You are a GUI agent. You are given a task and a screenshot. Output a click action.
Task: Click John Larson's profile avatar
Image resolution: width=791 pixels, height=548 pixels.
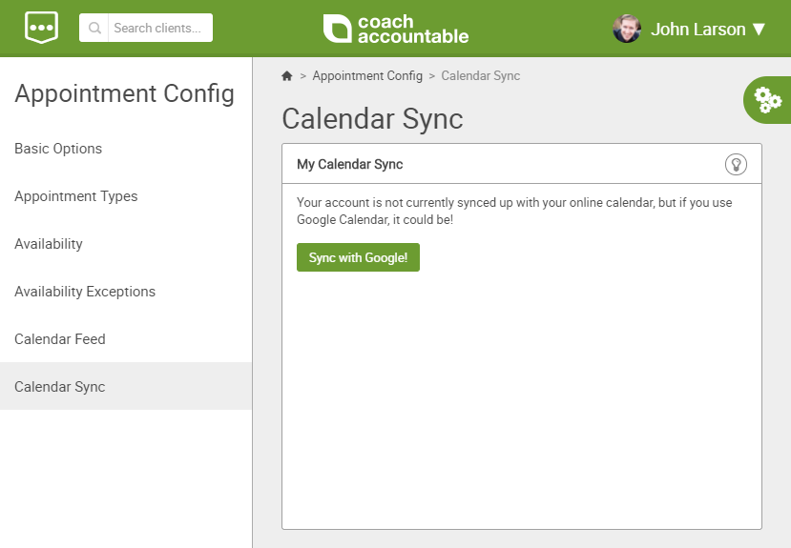click(x=627, y=29)
